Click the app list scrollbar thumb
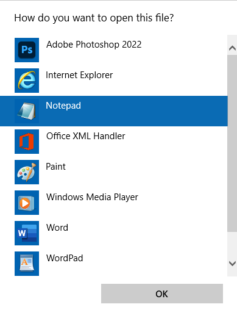Image resolution: width=237 pixels, height=318 pixels. [232, 143]
